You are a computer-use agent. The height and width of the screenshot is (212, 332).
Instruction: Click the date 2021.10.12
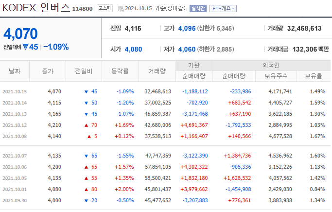(15, 125)
